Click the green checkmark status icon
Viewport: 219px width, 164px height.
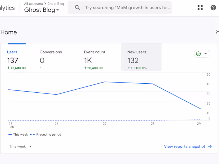click(x=198, y=54)
